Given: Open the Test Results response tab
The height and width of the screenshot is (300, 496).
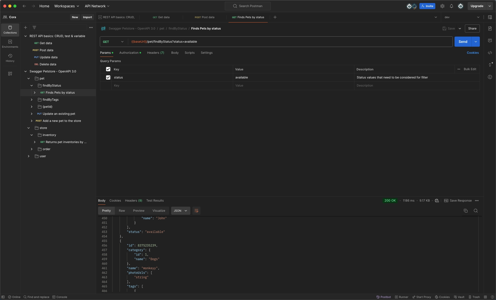Looking at the screenshot, I should pyautogui.click(x=155, y=201).
